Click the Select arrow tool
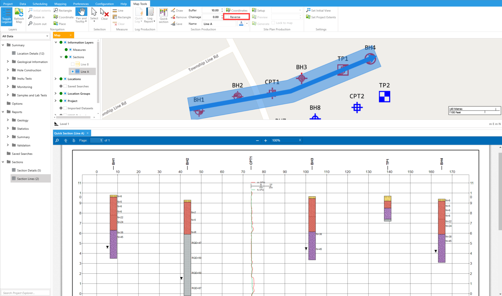 point(94,14)
